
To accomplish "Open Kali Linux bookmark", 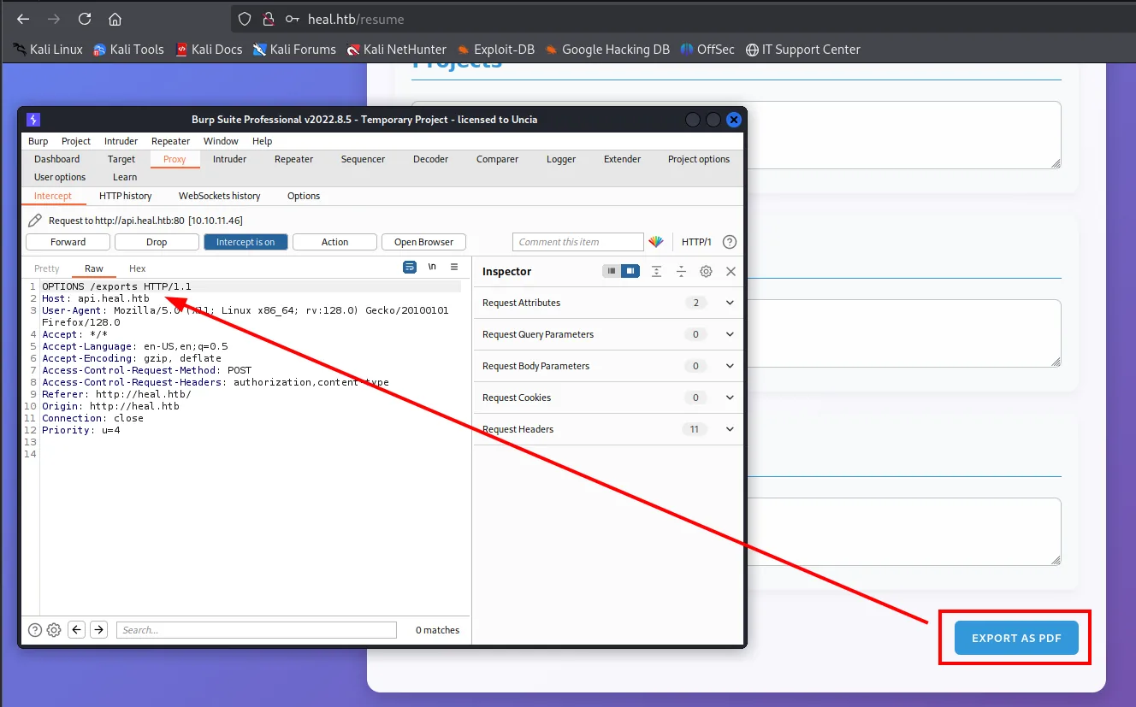I will click(x=48, y=50).
